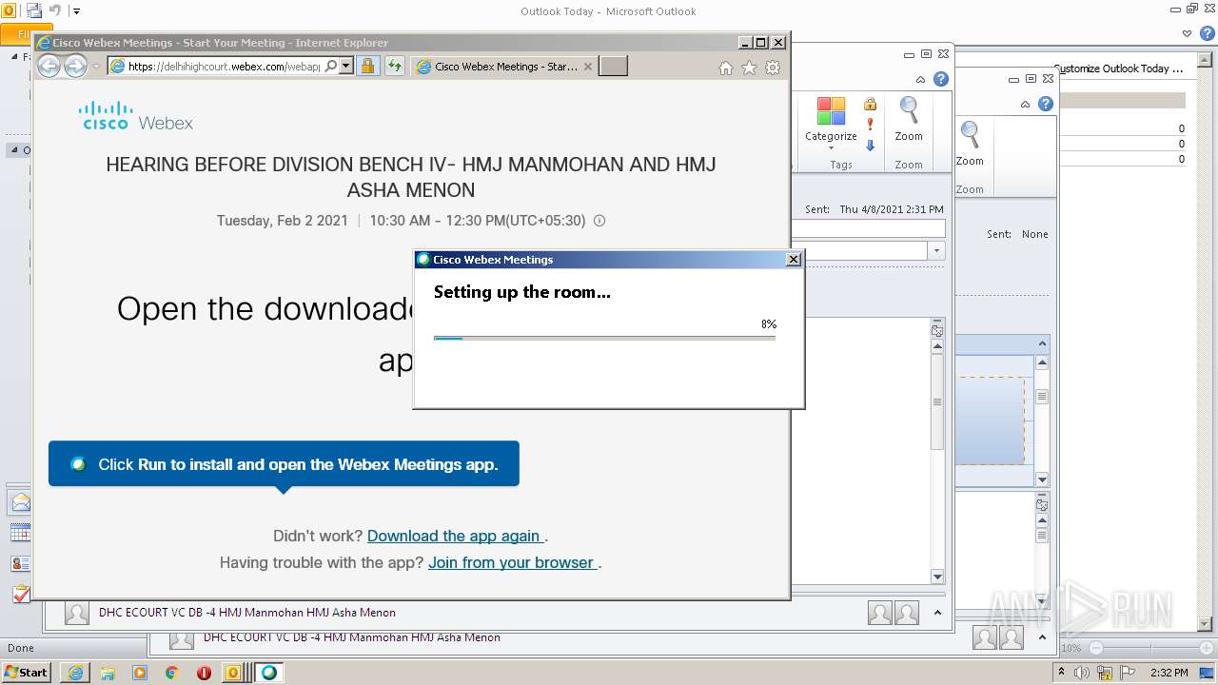Open Opera from the taskbar
This screenshot has width=1218, height=685.
[x=204, y=673]
